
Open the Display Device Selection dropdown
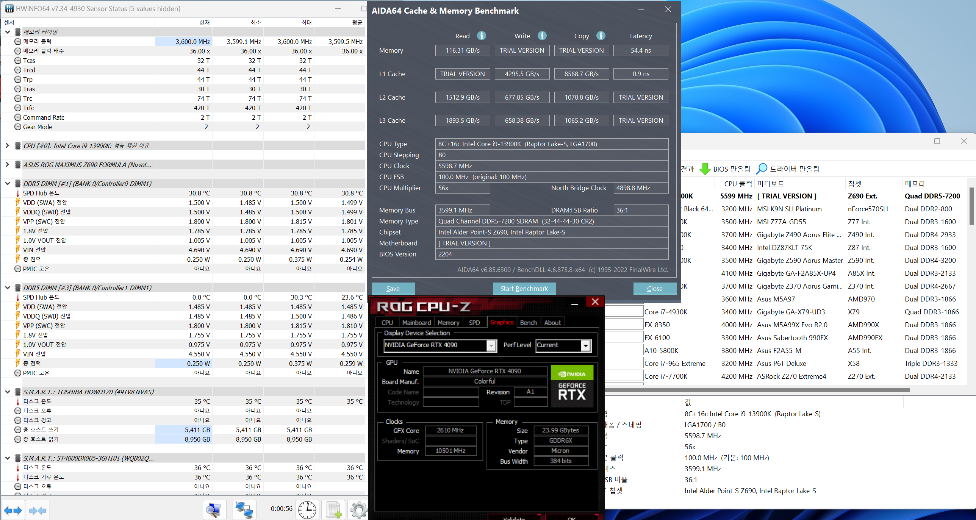click(x=491, y=345)
